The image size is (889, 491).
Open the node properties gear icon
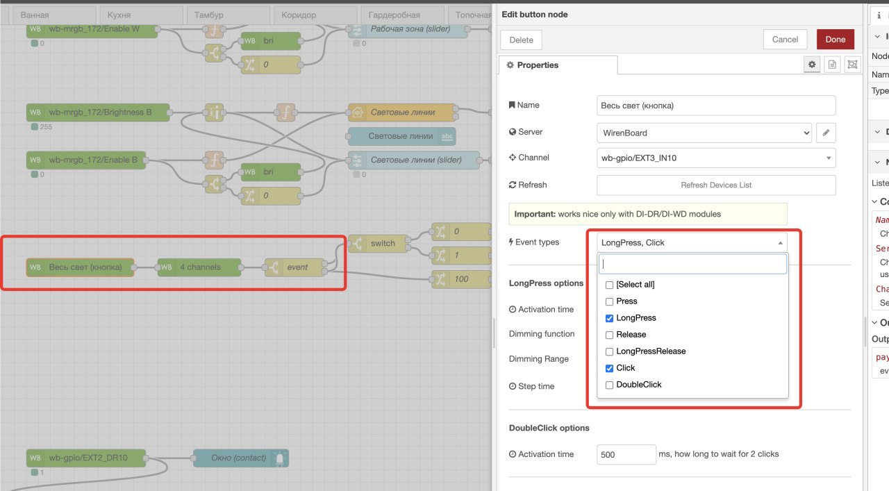tap(812, 65)
